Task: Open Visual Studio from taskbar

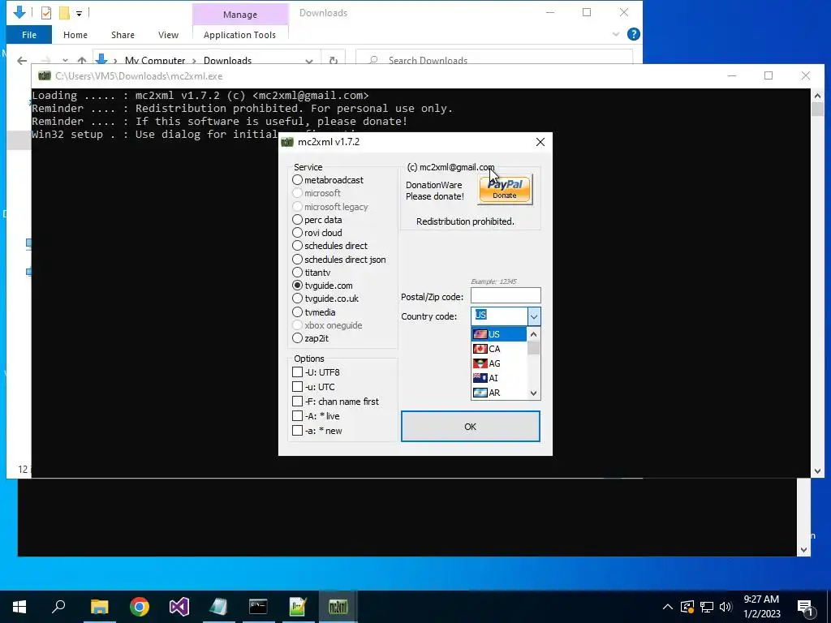Action: (x=179, y=607)
